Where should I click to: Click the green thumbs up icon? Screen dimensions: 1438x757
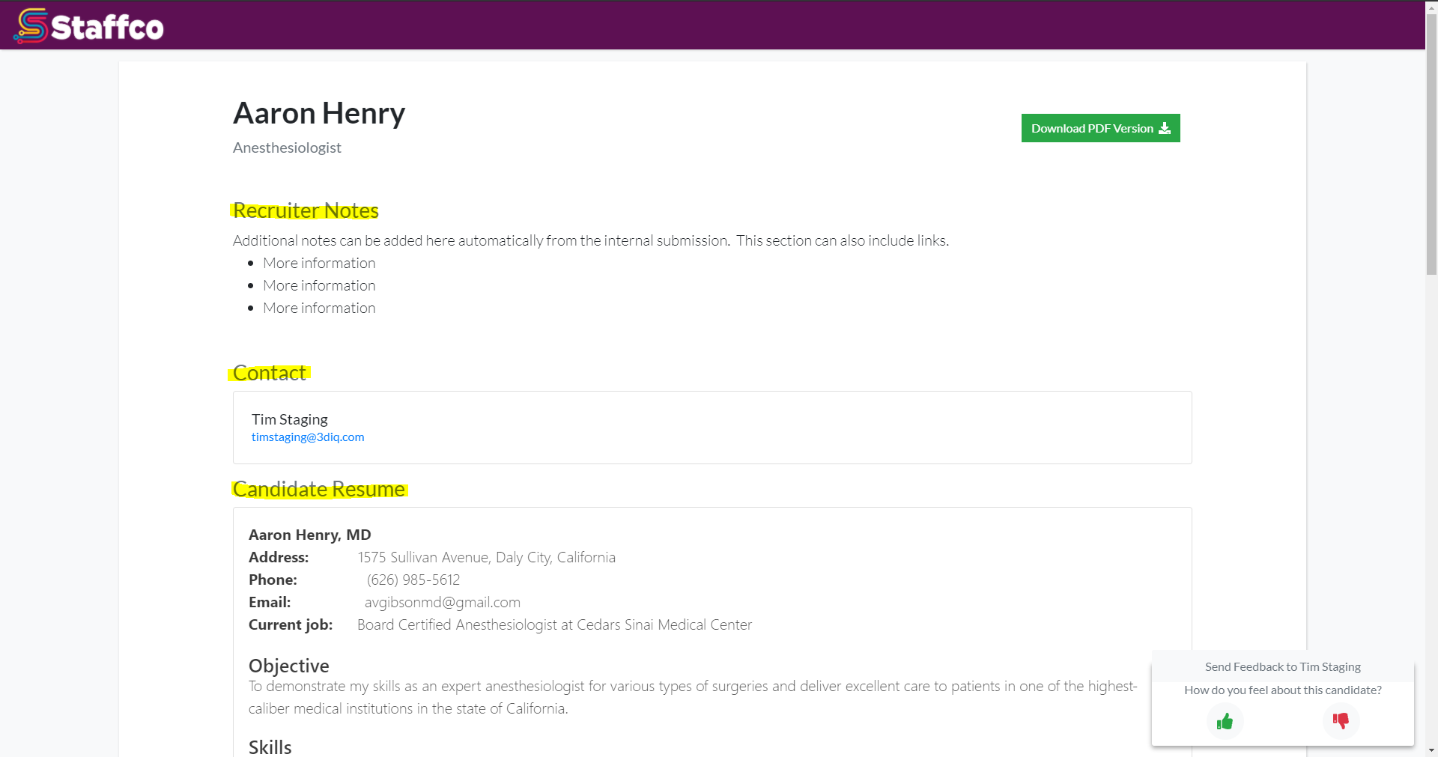1225,721
